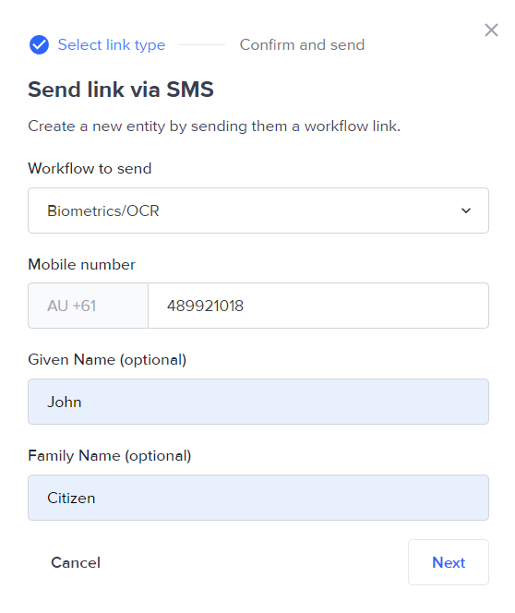Click the Send link via SMS heading
The width and height of the screenshot is (515, 613).
[121, 90]
